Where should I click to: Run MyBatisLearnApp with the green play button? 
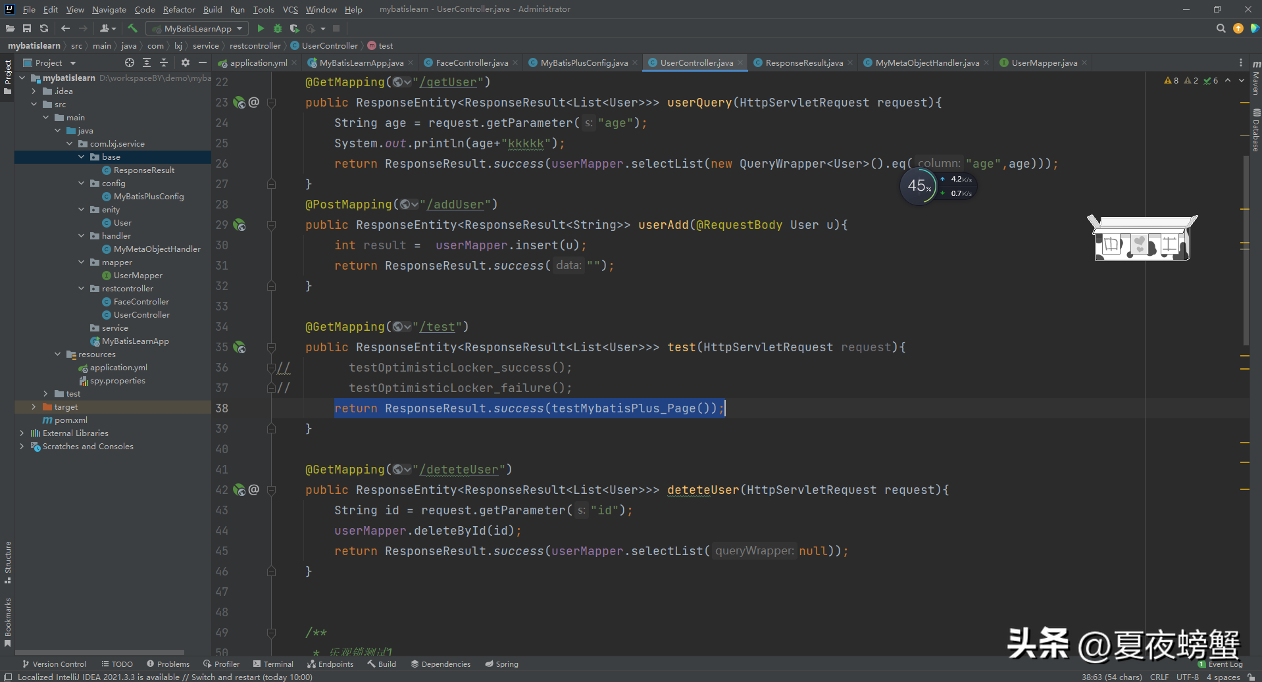click(261, 28)
